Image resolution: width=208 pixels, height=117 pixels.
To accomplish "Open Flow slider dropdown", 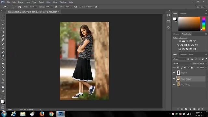I will tap(71, 7).
